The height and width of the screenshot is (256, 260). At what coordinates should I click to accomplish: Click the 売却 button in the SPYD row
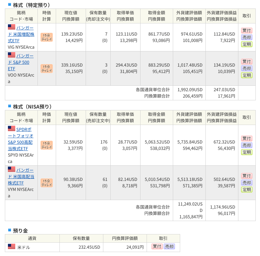247,145
